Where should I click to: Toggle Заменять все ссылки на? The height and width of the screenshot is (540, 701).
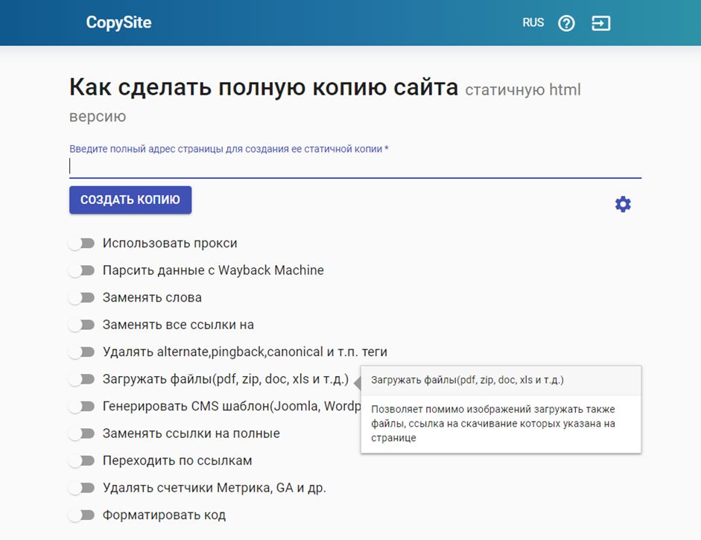tap(81, 324)
